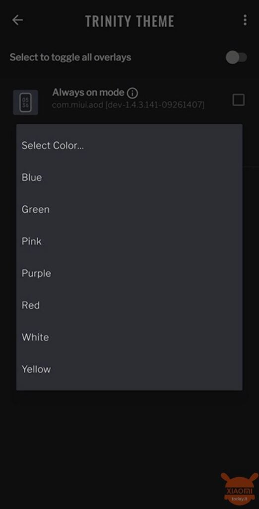259x509 pixels.
Task: Choose Red from the list
Action: pos(129,305)
